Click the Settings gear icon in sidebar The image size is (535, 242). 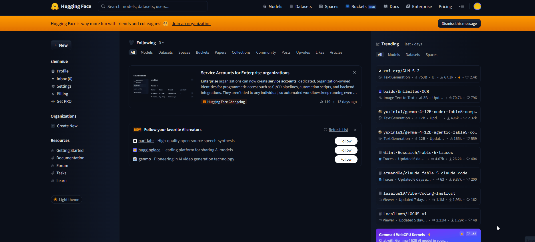[53, 86]
